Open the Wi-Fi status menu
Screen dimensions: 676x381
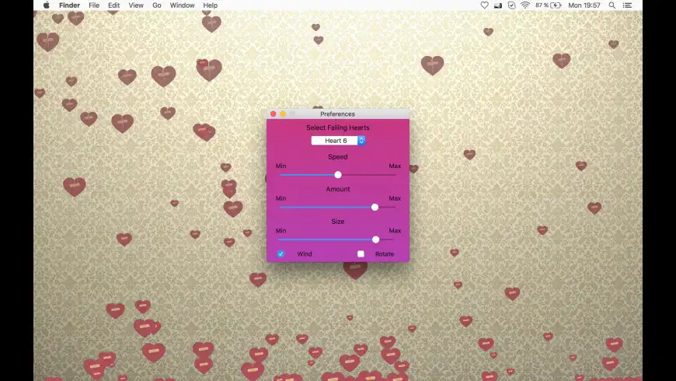[525, 5]
